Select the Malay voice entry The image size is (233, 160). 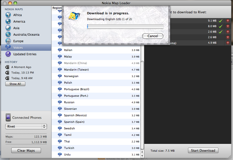[96, 57]
